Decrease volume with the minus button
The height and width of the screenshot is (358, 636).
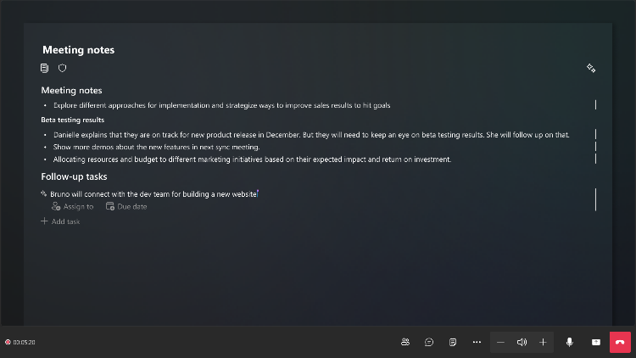point(500,342)
